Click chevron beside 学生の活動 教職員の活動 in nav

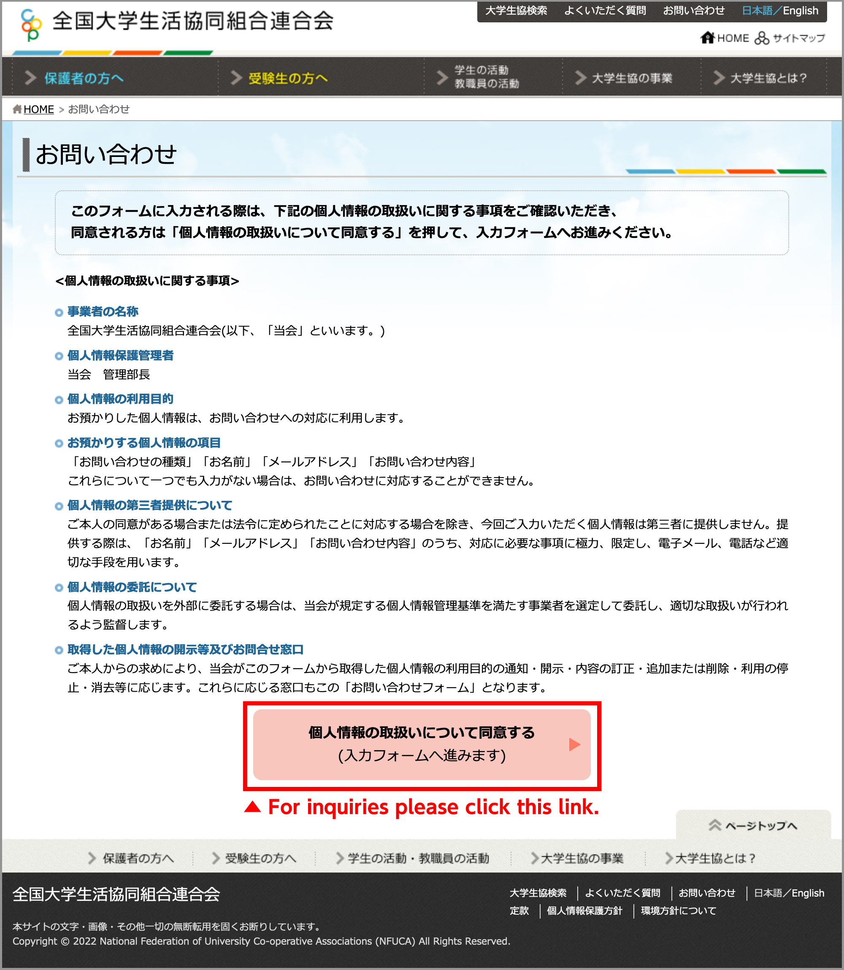click(x=442, y=77)
